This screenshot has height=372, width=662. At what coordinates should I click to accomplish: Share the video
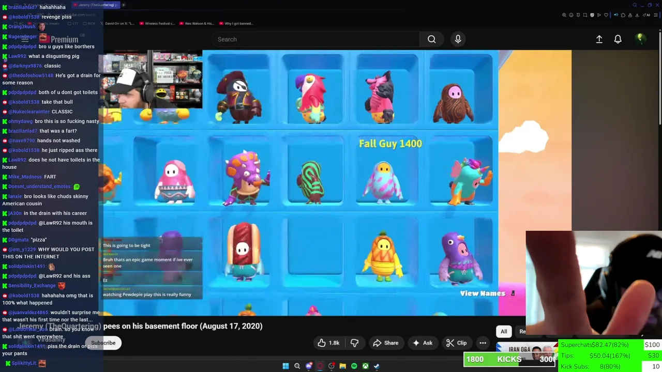pos(385,343)
